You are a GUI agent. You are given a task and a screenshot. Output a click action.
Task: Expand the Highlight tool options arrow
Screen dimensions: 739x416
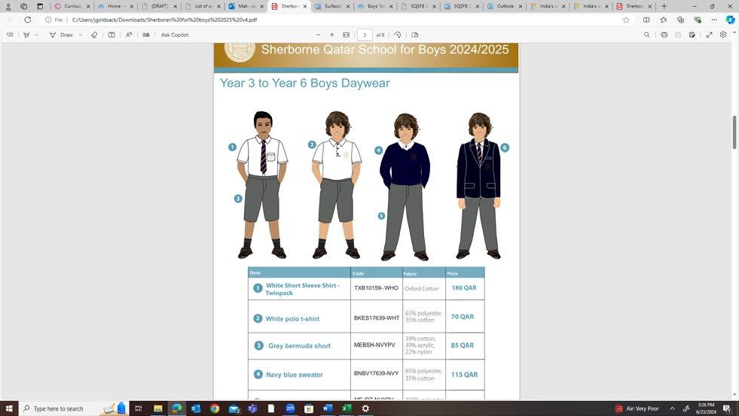point(36,35)
